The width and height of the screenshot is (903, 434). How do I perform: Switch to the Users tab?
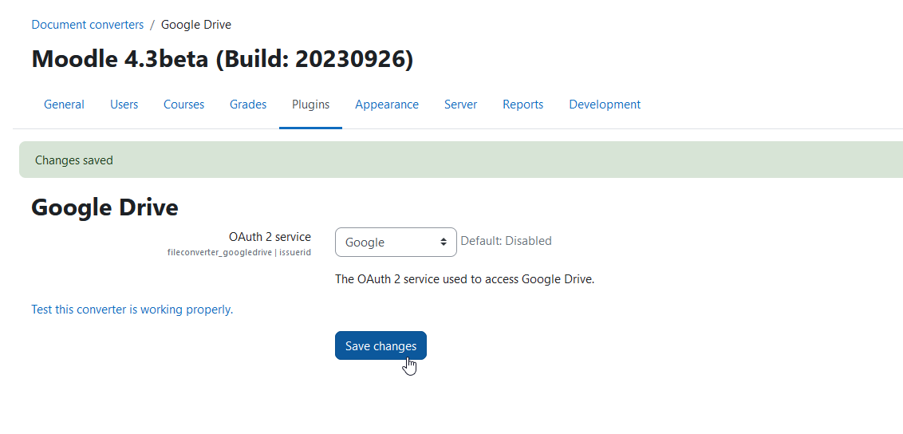(124, 105)
